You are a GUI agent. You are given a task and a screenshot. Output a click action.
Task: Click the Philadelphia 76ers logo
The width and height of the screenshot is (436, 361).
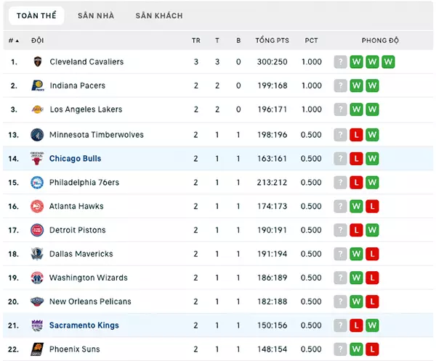37,182
